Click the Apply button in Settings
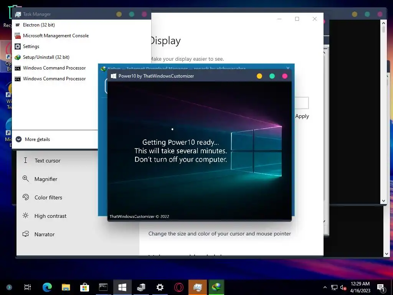Viewport: 393px width, 295px height. pyautogui.click(x=302, y=116)
